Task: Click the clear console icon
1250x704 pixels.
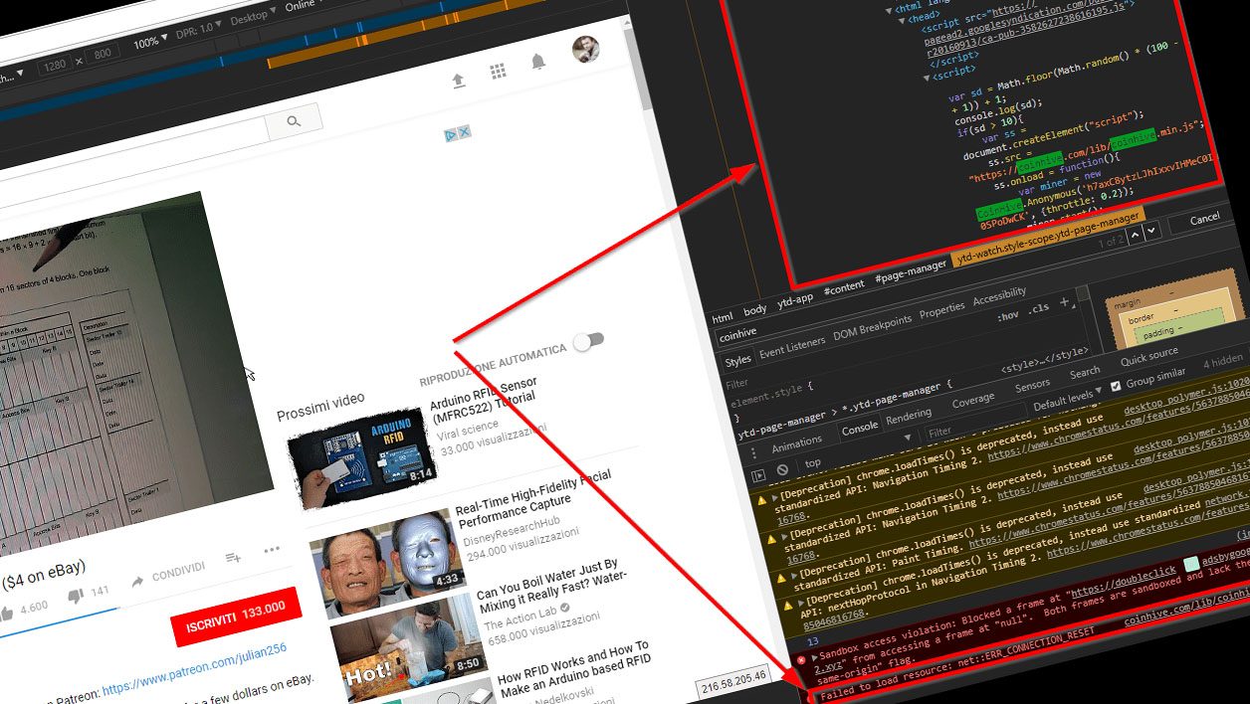Action: tap(782, 469)
